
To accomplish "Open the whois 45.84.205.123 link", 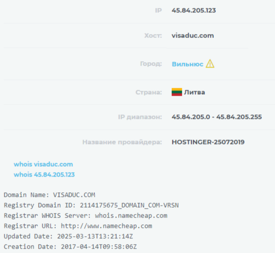I will pyautogui.click(x=44, y=175).
